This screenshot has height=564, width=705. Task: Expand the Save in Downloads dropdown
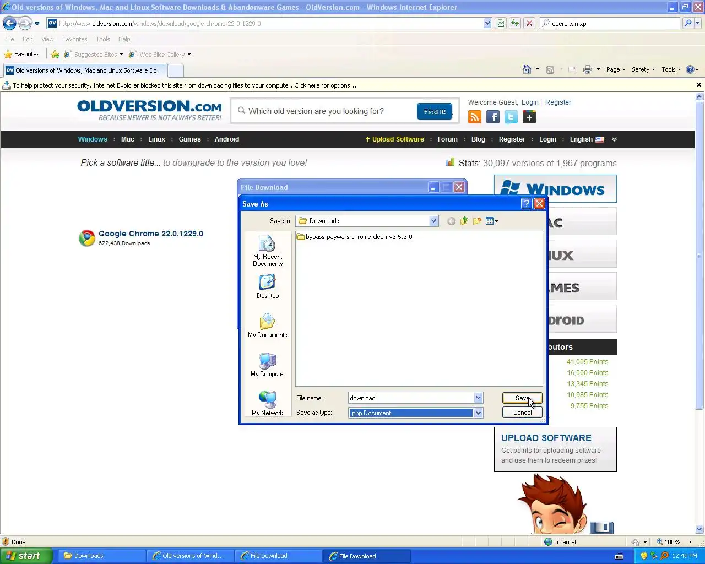pyautogui.click(x=433, y=221)
